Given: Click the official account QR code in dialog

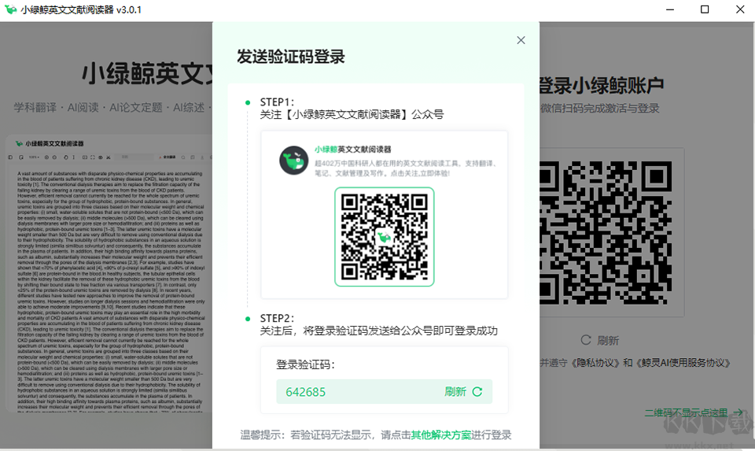Looking at the screenshot, I should (385, 237).
